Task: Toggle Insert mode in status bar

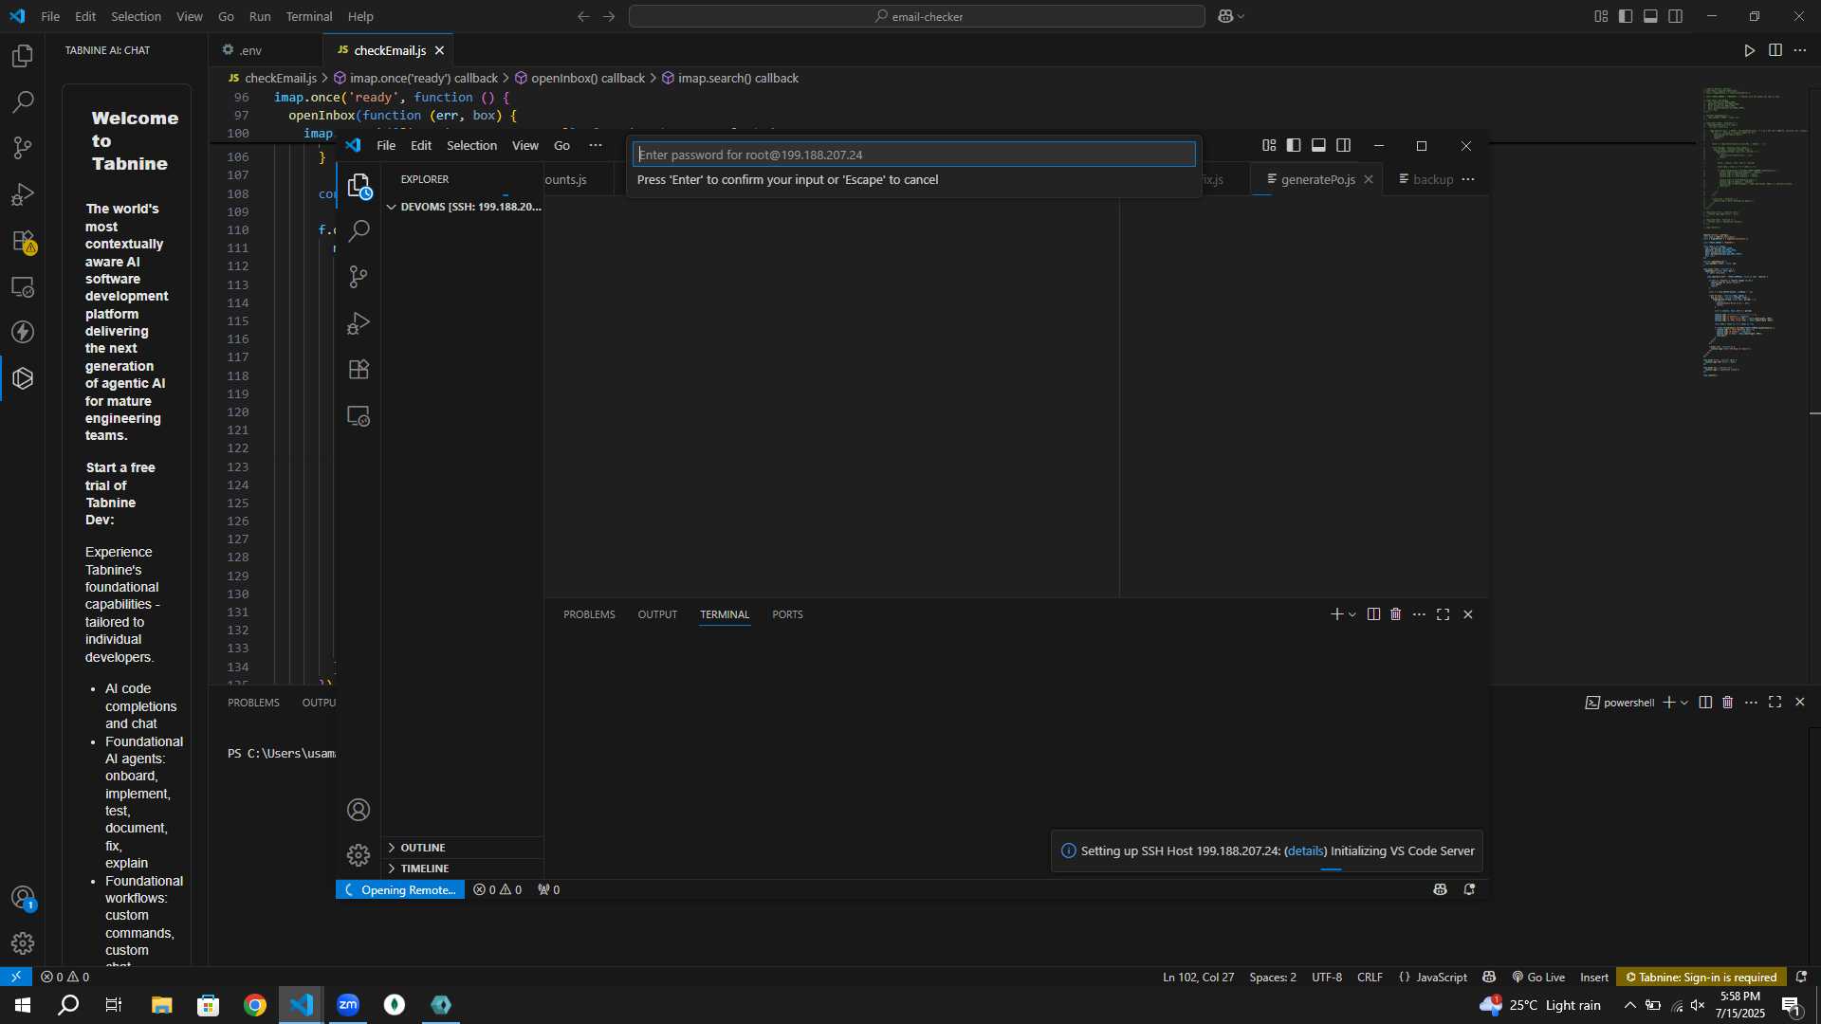Action: pos(1594,978)
